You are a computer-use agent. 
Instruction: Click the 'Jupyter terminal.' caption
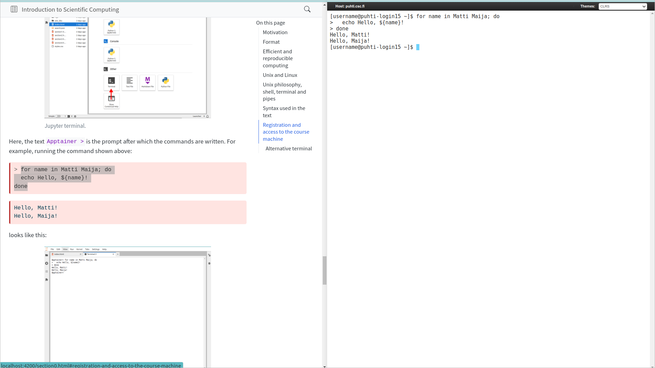click(x=65, y=126)
